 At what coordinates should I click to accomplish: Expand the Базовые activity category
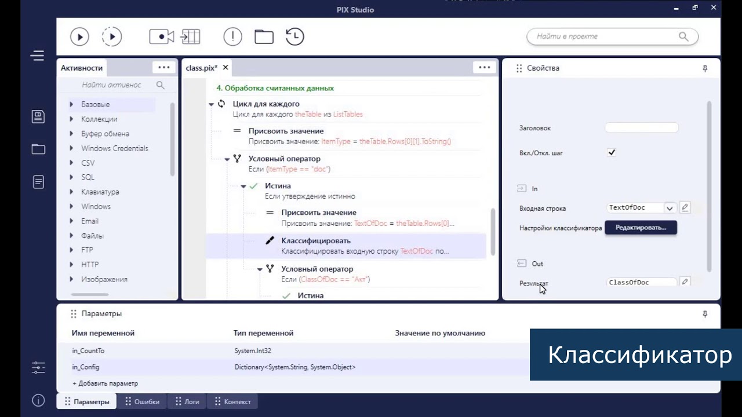71,104
